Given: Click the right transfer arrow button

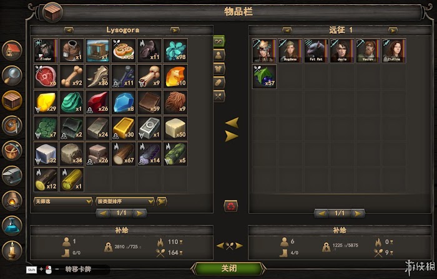Looking at the screenshot, I should pyautogui.click(x=232, y=136).
